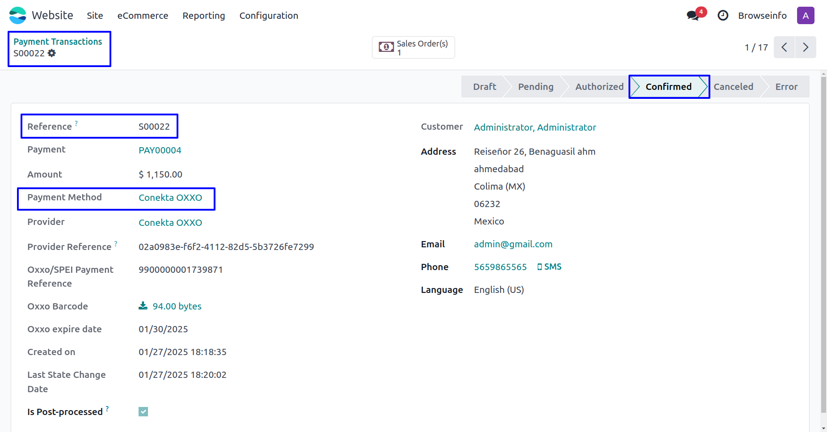Image resolution: width=827 pixels, height=432 pixels.
Task: Open the admin@gmail.com email link
Action: pyautogui.click(x=513, y=244)
